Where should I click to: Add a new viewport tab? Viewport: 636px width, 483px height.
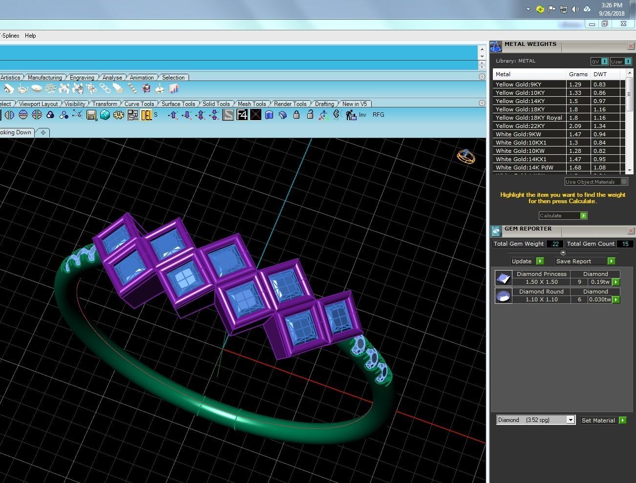(43, 132)
